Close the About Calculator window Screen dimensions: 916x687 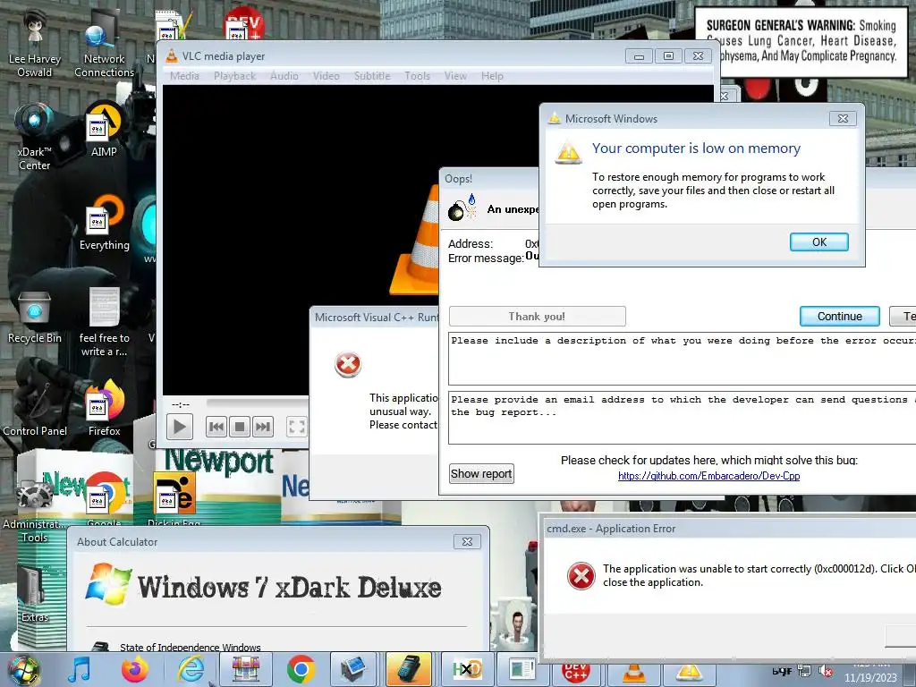pyautogui.click(x=467, y=541)
